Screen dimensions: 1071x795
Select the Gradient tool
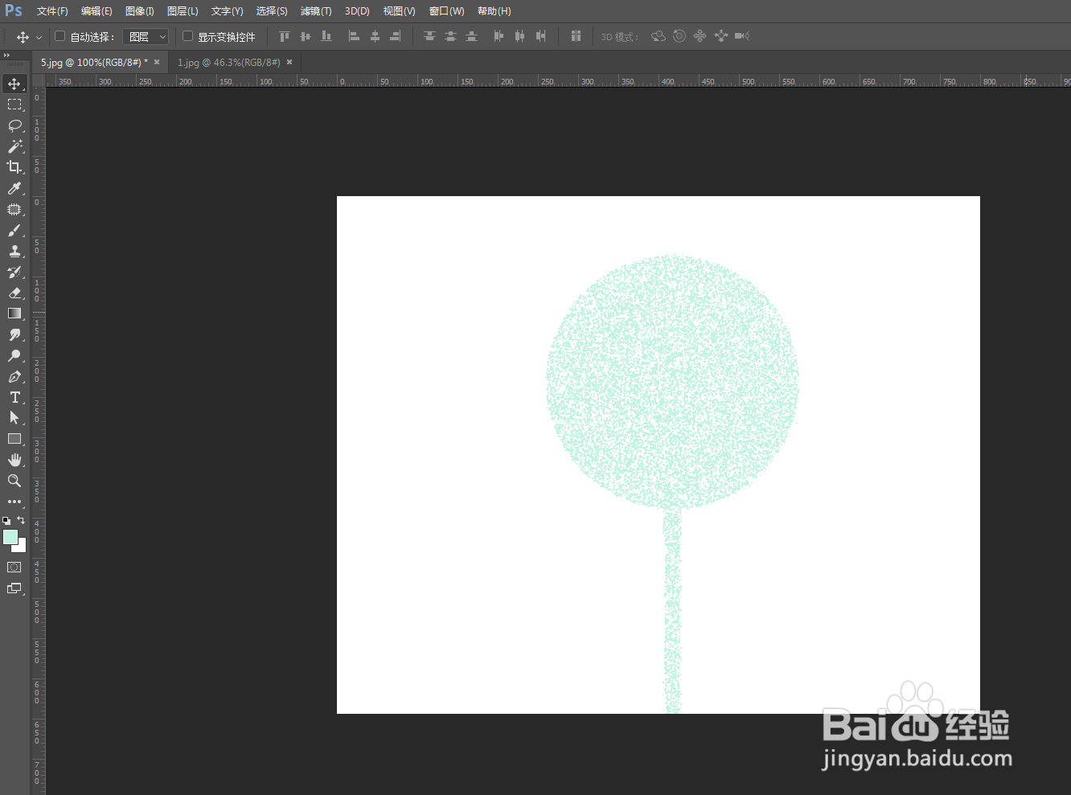[x=14, y=313]
